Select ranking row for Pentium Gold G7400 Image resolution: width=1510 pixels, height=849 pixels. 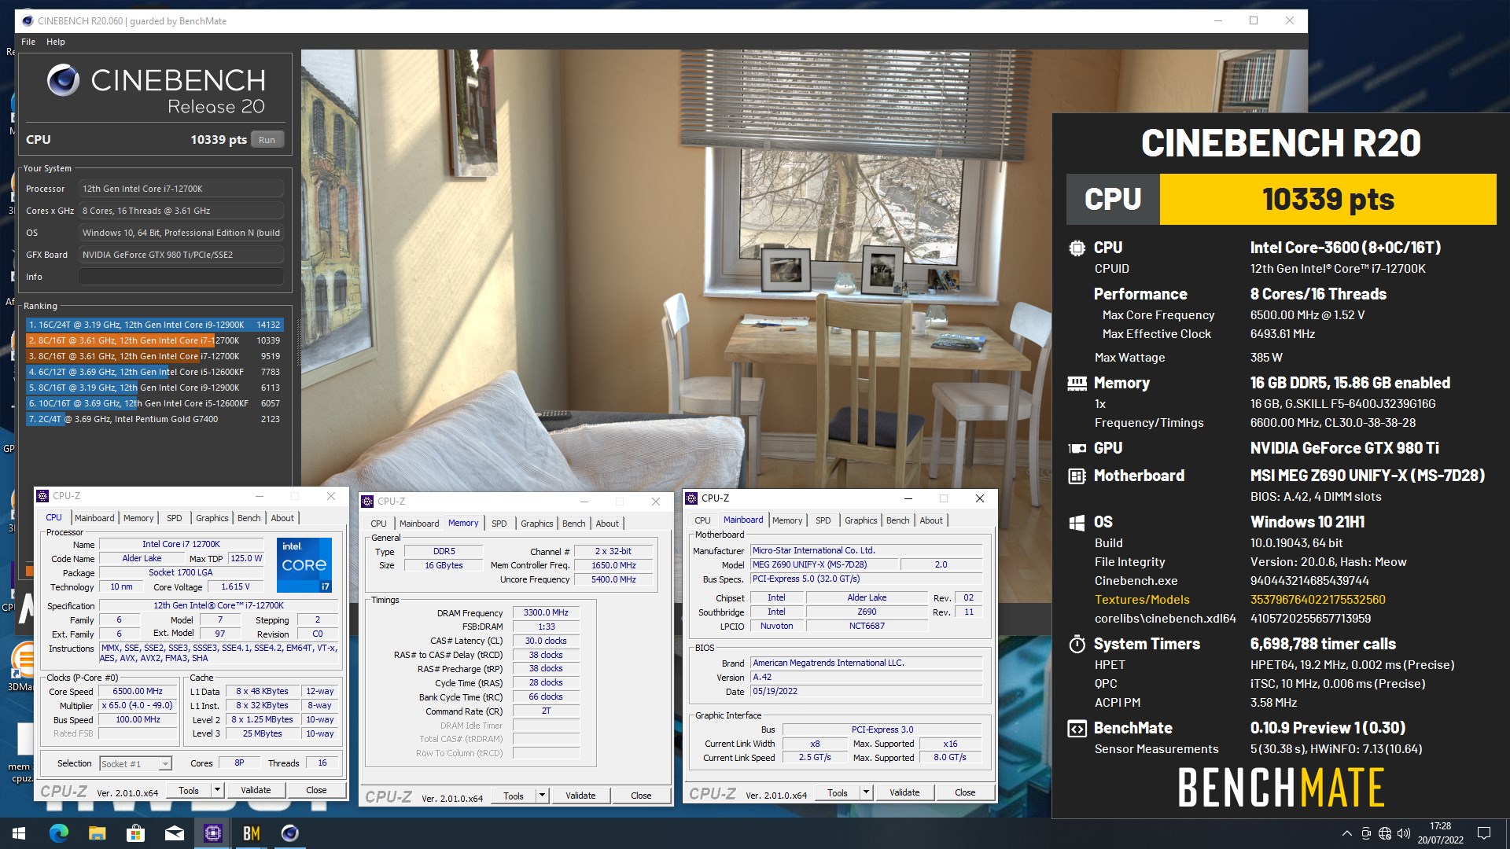154,419
